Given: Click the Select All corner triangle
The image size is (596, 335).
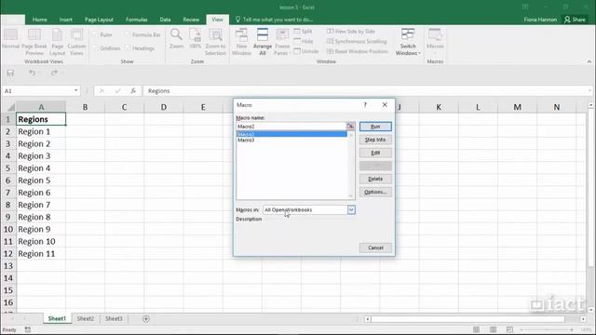Looking at the screenshot, I should click(10, 108).
